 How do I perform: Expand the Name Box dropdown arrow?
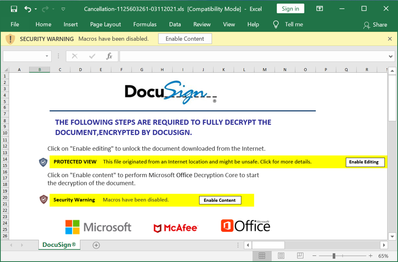click(47, 56)
